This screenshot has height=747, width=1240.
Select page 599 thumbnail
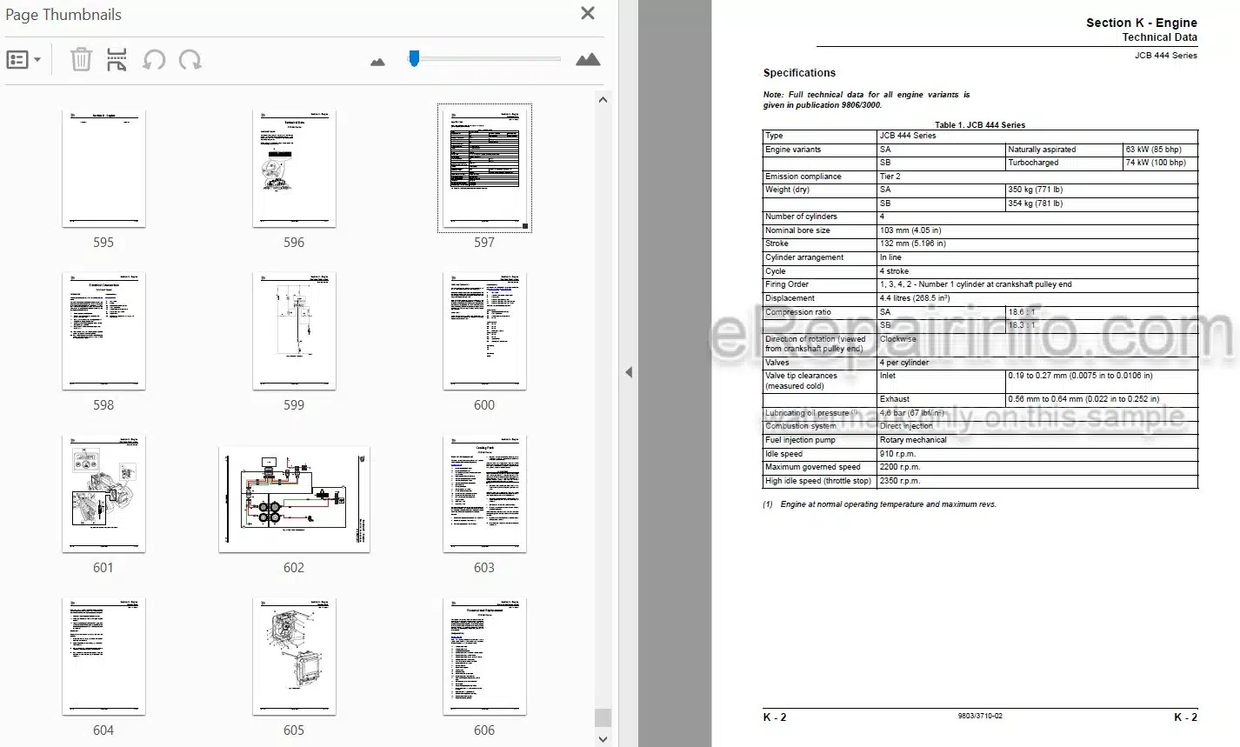point(294,331)
